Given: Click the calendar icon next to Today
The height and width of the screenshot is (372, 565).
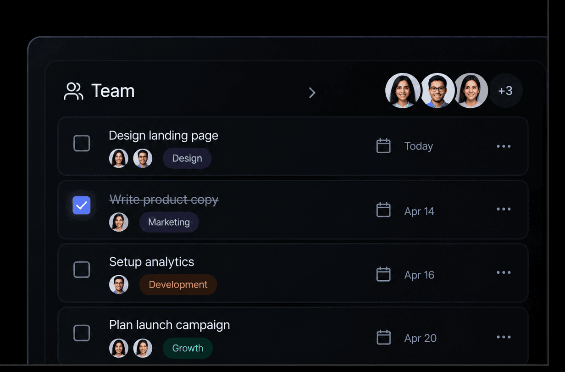Looking at the screenshot, I should [x=383, y=146].
